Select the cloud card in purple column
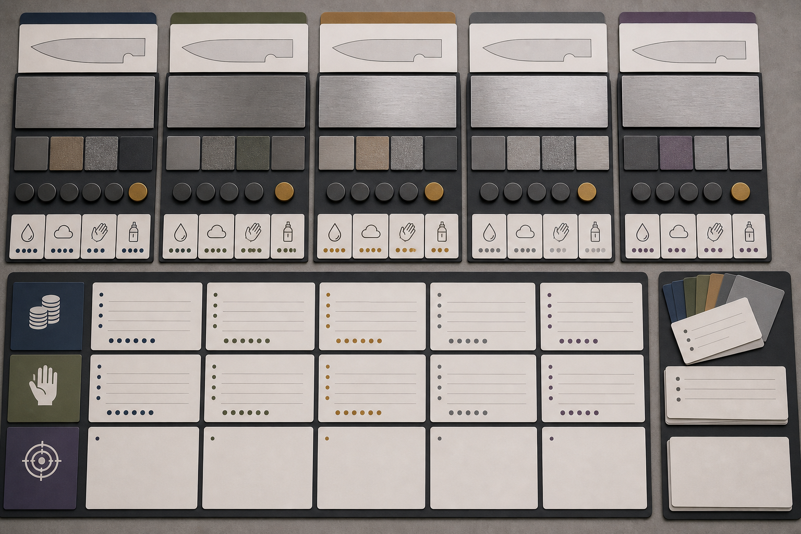Screen dimensions: 801x534 point(678,236)
